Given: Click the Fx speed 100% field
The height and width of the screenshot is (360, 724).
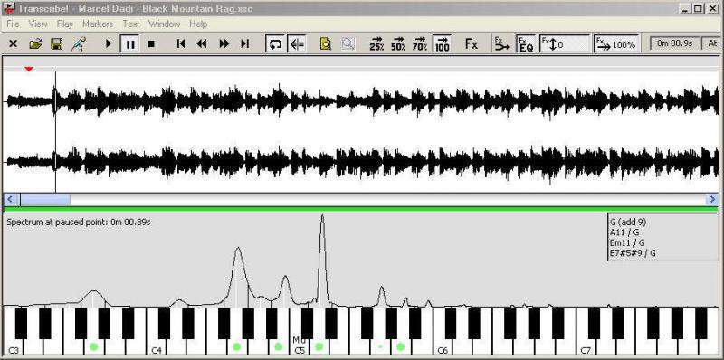Looking at the screenshot, I should pyautogui.click(x=617, y=44).
